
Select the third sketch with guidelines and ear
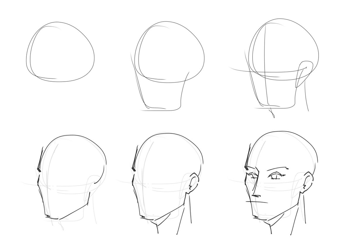[x=274, y=68]
